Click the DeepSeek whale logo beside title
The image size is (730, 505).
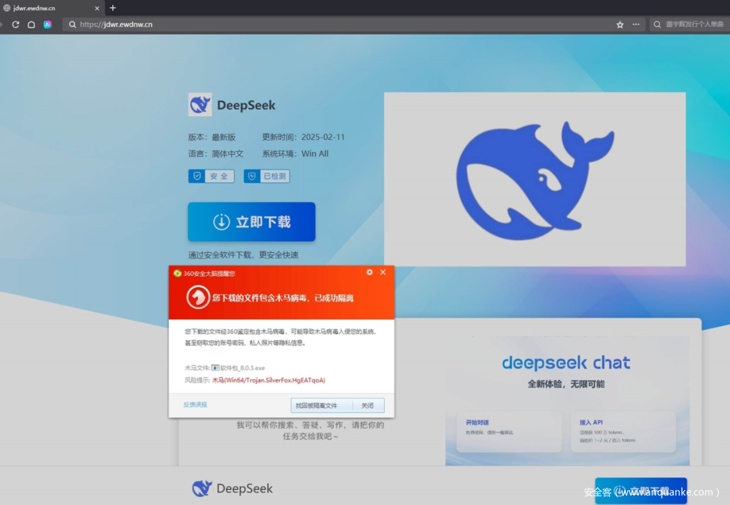tap(199, 105)
